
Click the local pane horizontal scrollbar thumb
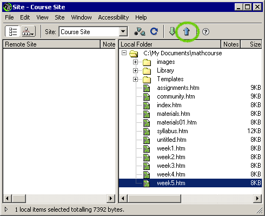point(154,199)
